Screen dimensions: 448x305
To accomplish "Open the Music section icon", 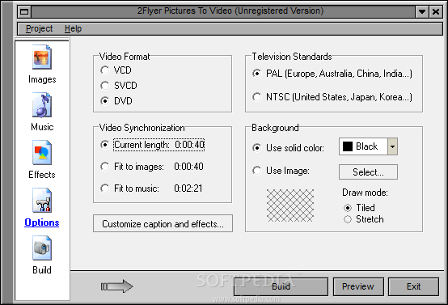I will tap(42, 104).
